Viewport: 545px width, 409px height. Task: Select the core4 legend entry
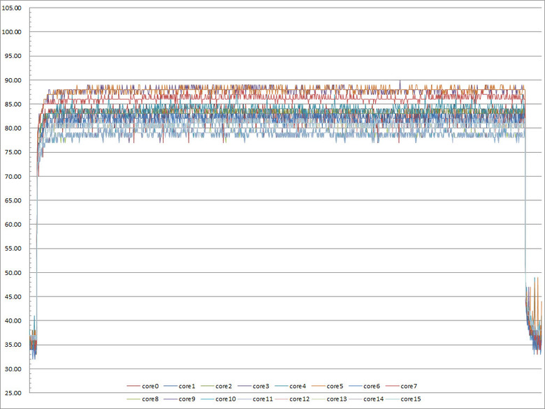290,386
